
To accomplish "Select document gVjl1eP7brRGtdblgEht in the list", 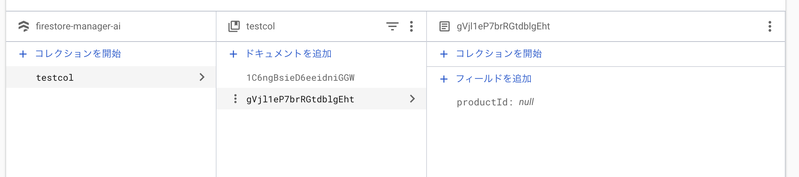I will 300,99.
